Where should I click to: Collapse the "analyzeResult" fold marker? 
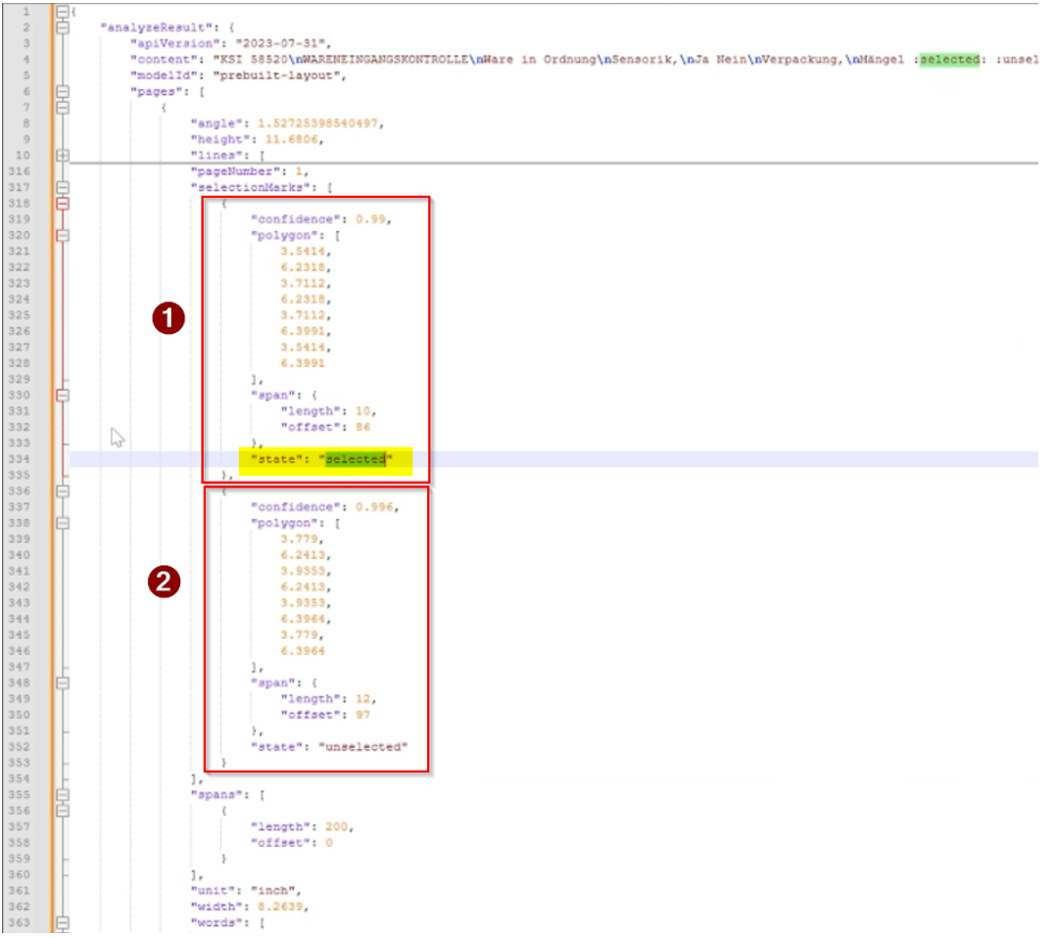(63, 28)
